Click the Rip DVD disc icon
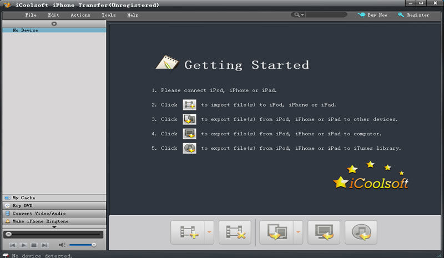This screenshot has height=258, width=444. tap(7, 206)
